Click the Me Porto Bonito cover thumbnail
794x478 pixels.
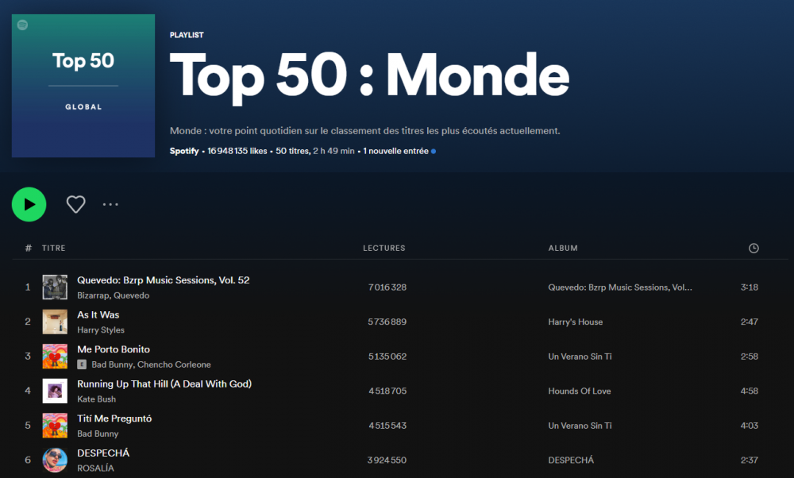tap(55, 356)
